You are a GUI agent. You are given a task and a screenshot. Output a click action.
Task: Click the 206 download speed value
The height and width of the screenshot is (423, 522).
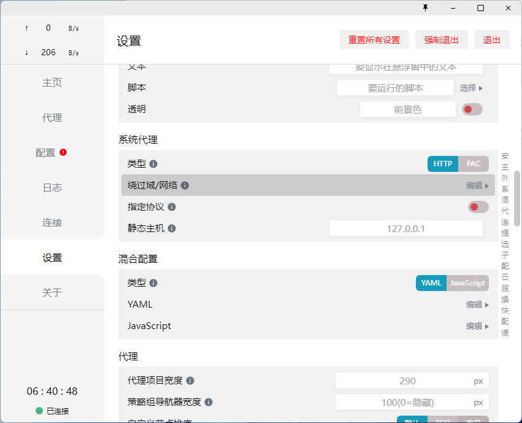48,52
